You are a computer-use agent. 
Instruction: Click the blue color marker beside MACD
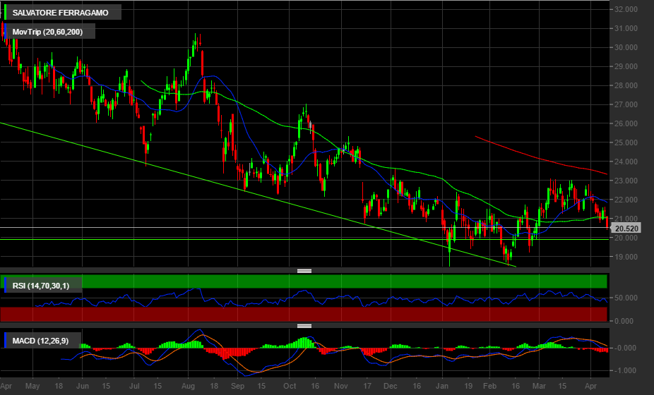6,342
